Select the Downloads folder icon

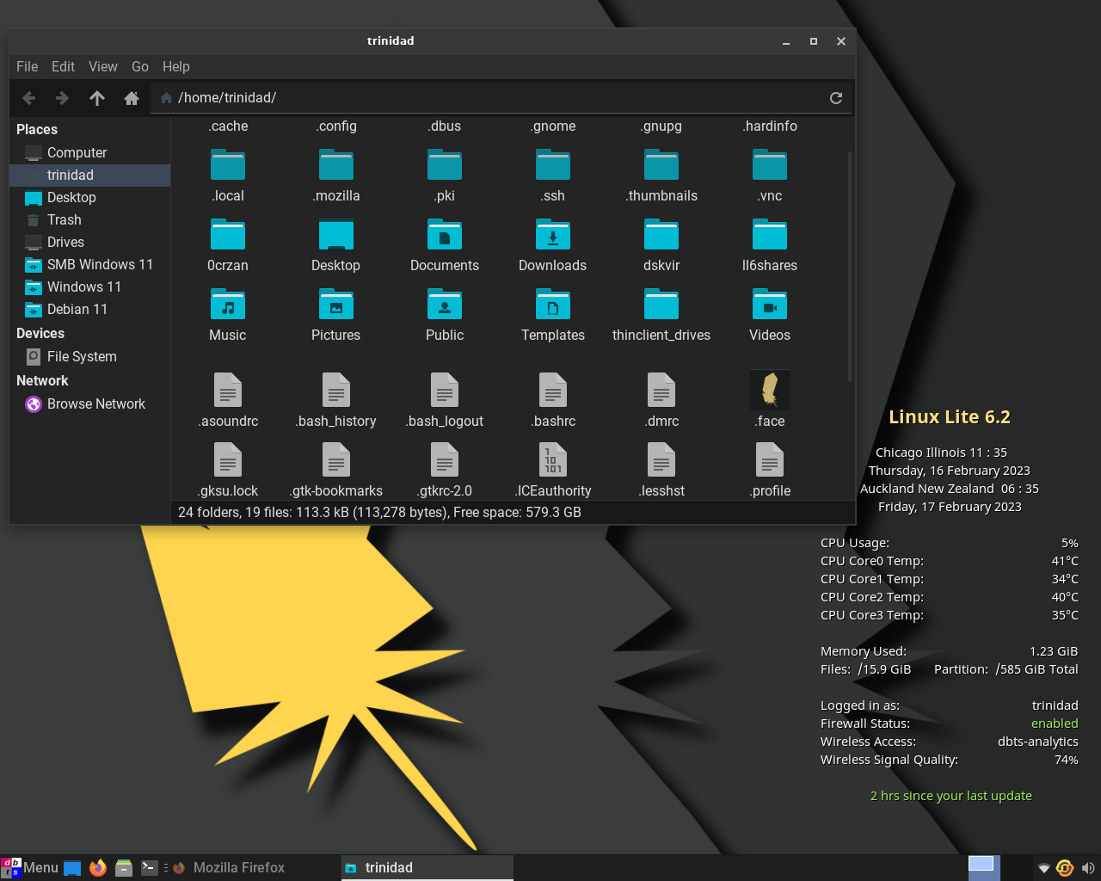[x=553, y=234]
